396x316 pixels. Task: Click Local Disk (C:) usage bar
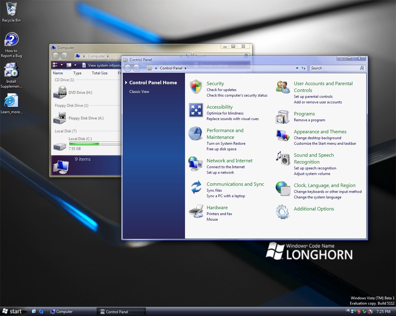(x=95, y=143)
